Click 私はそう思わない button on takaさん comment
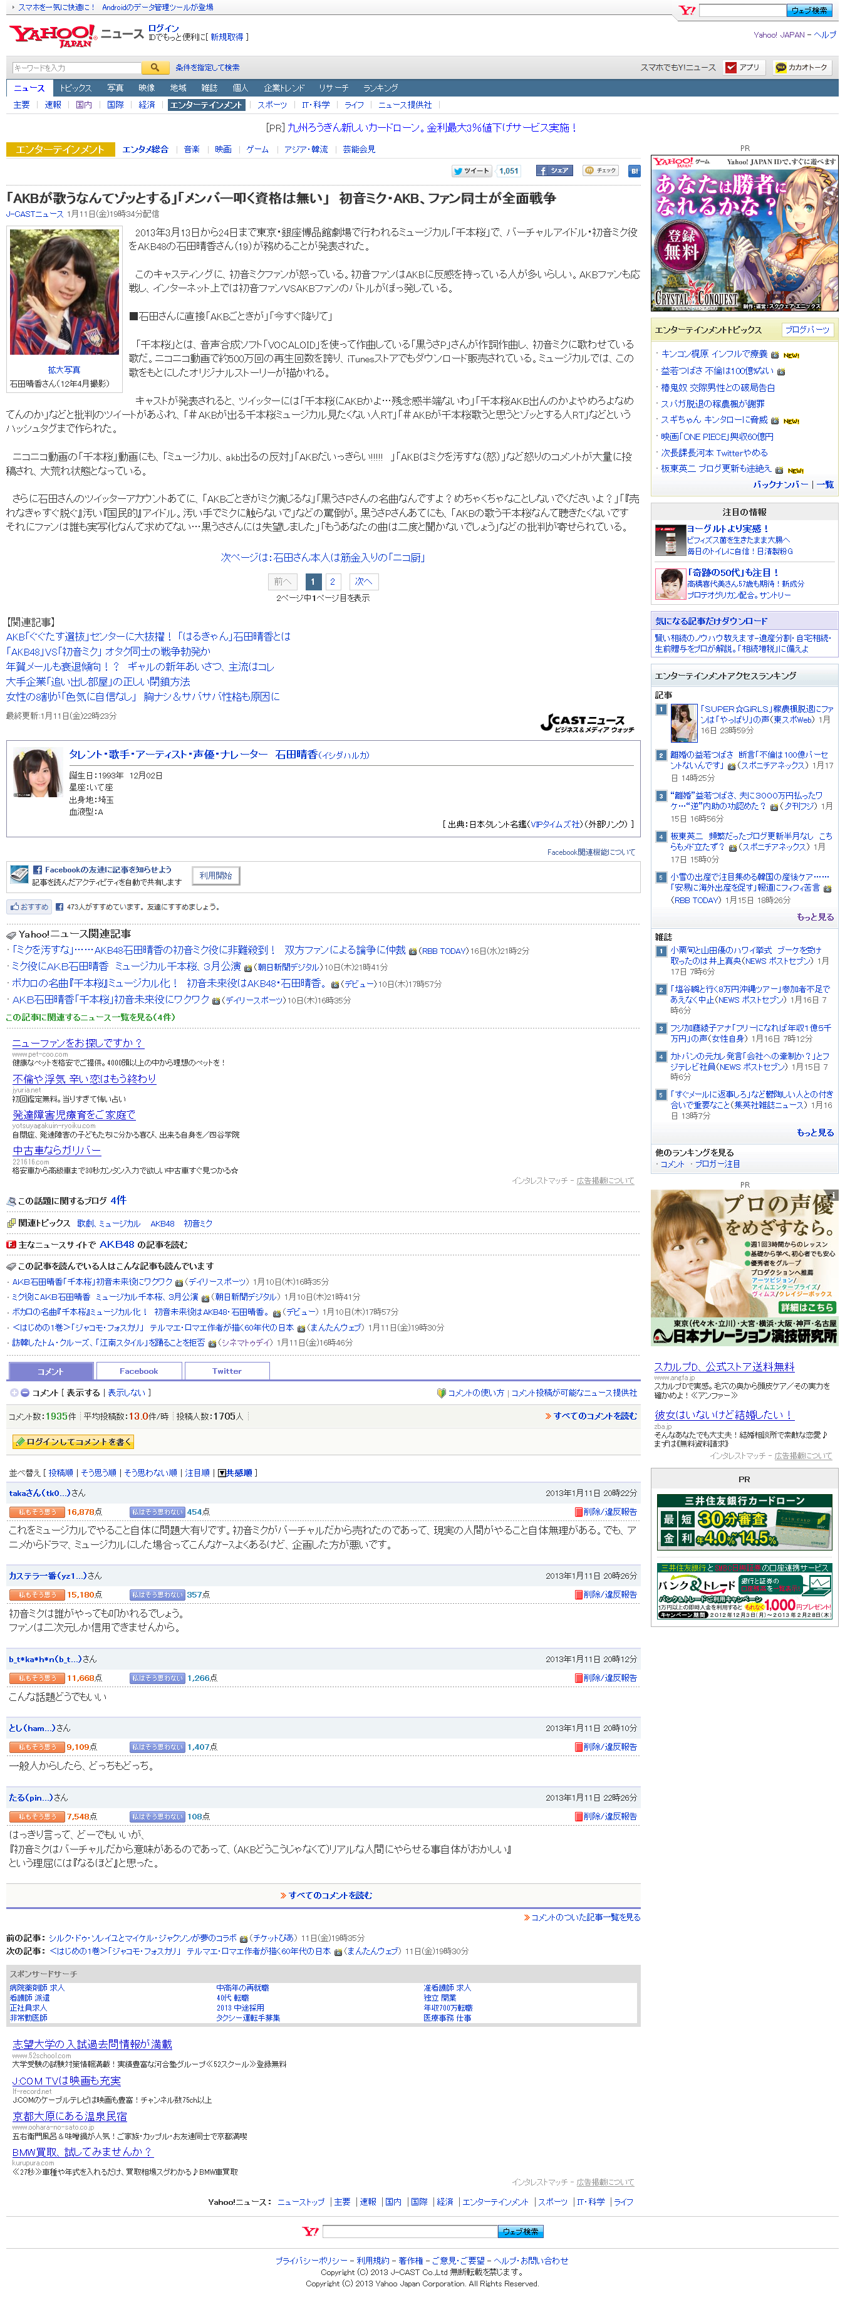This screenshot has width=845, height=2302. coord(157,1512)
